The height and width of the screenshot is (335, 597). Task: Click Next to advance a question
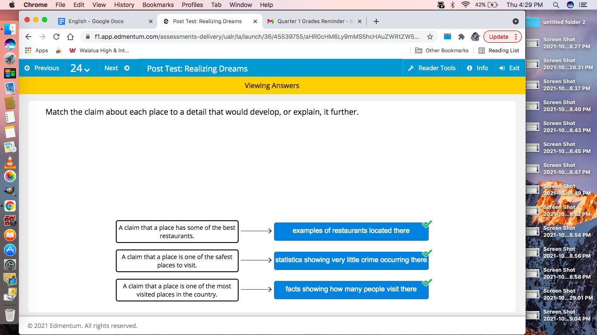point(117,68)
